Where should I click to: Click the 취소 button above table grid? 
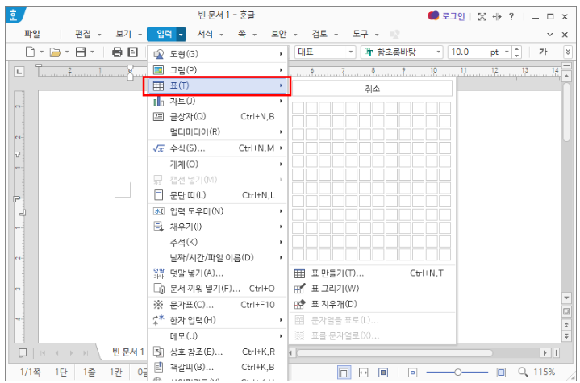point(372,89)
